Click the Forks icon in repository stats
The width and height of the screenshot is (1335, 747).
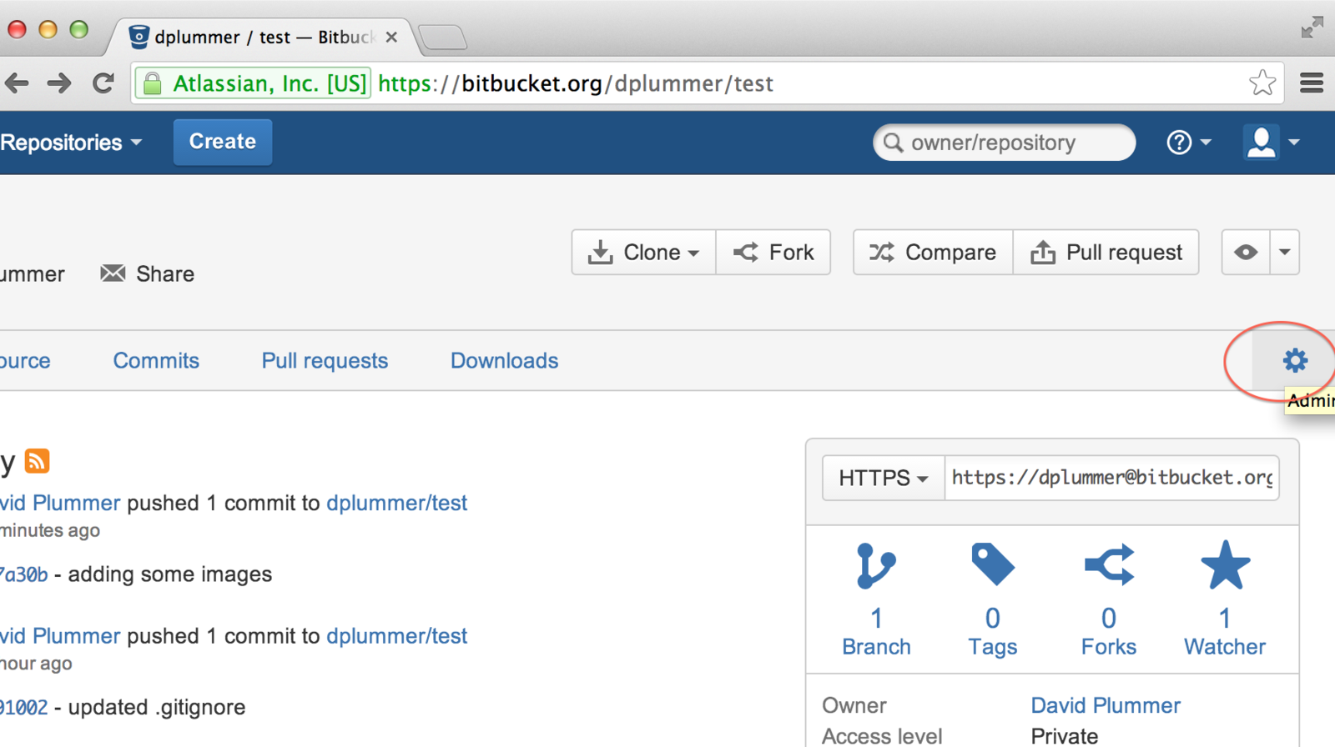pyautogui.click(x=1109, y=564)
